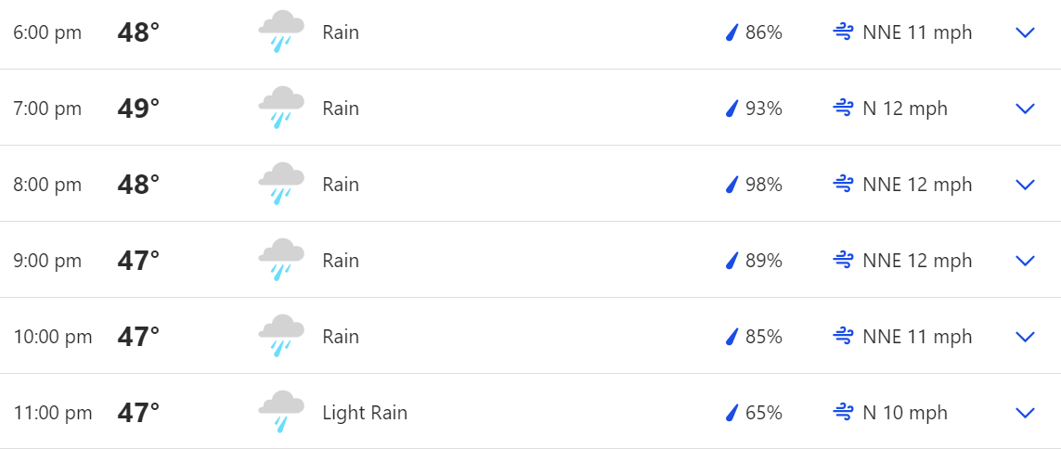Open details for the 8:00 pm forecast
The width and height of the screenshot is (1061, 449).
point(1025,185)
